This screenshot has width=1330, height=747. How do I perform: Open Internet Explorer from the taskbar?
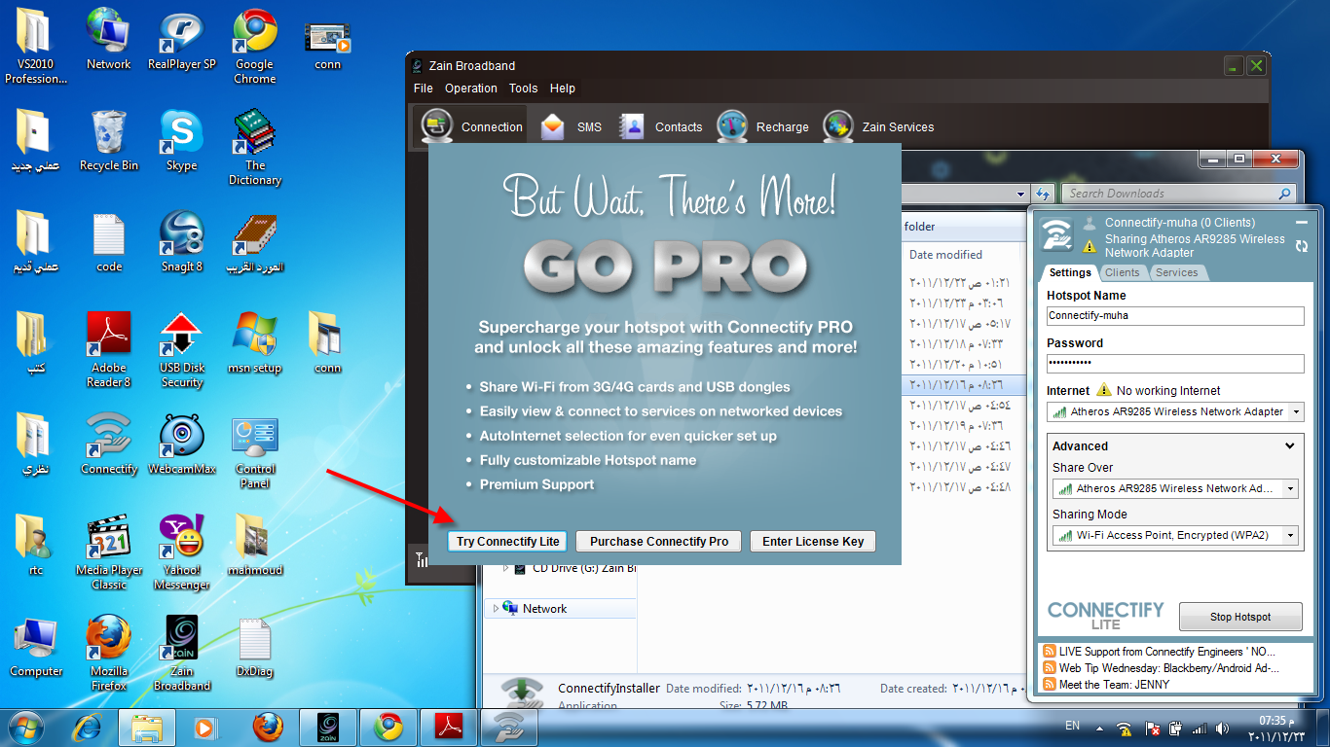coord(87,728)
